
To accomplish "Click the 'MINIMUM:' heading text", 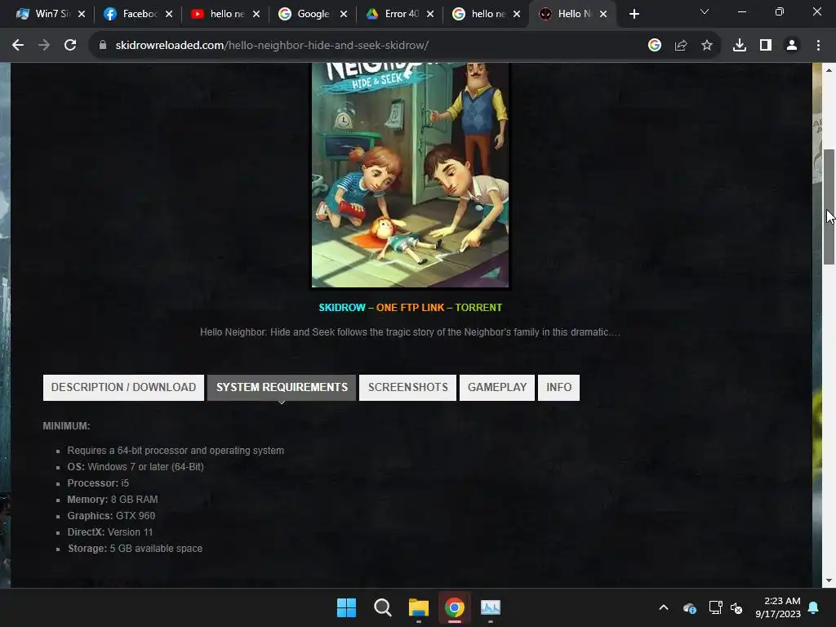I will tap(67, 426).
